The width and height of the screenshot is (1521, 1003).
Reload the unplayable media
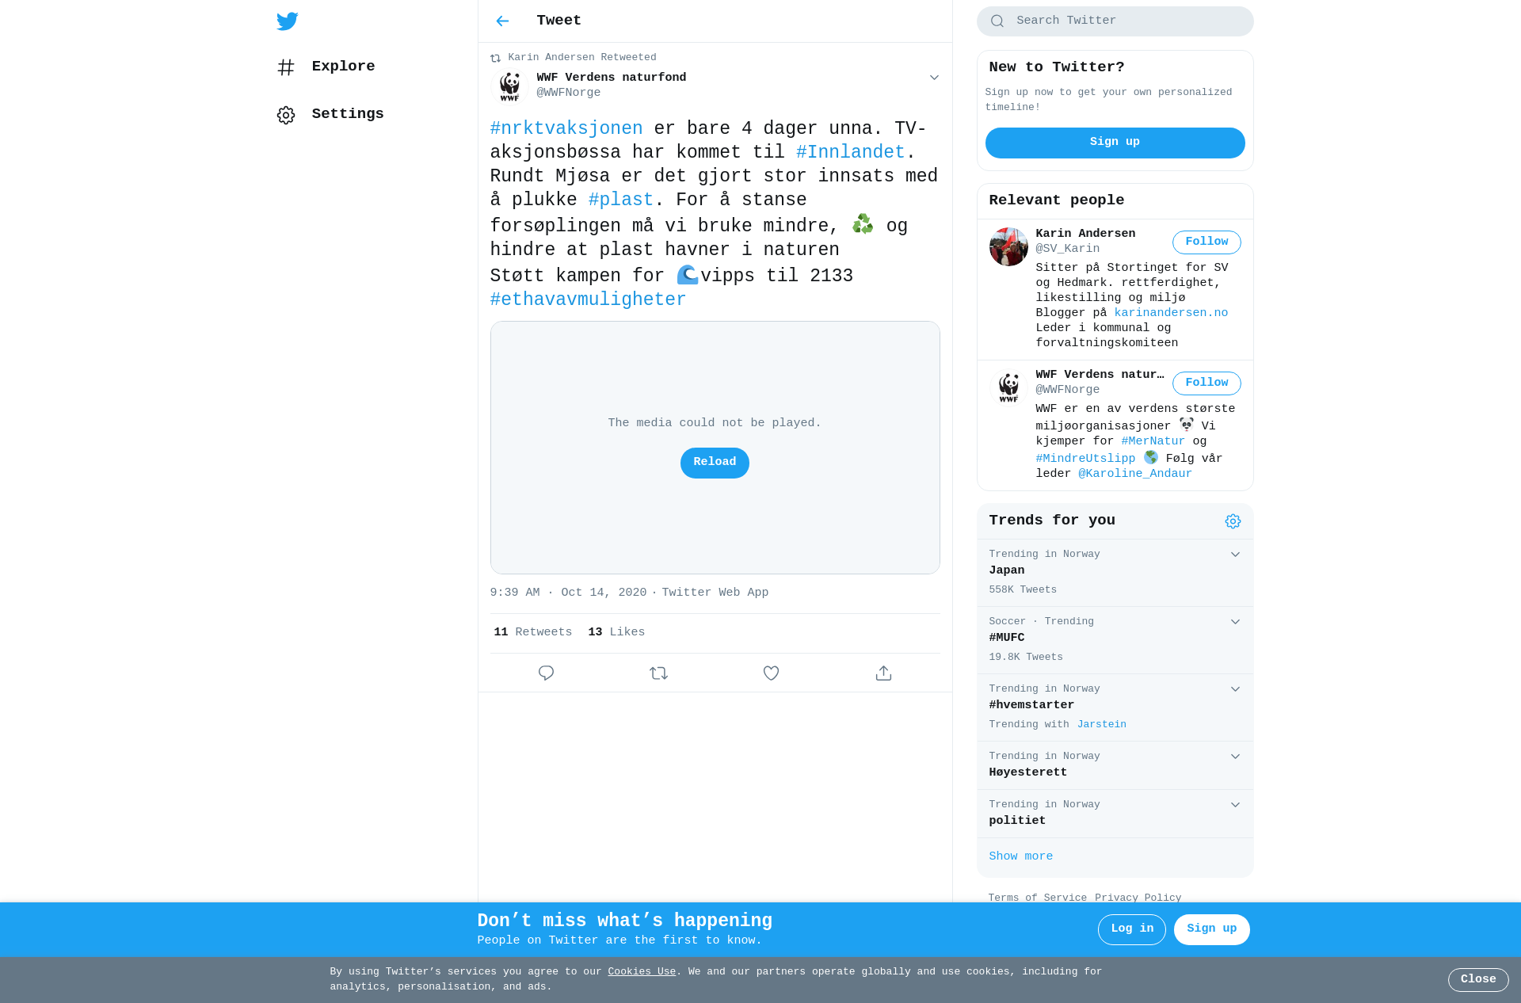click(x=715, y=463)
